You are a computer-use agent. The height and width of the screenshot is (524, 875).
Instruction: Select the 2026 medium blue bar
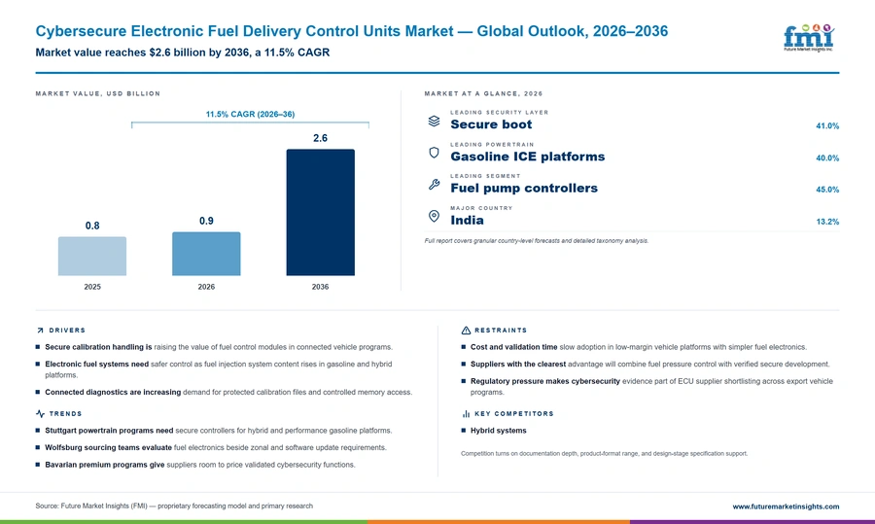(206, 254)
